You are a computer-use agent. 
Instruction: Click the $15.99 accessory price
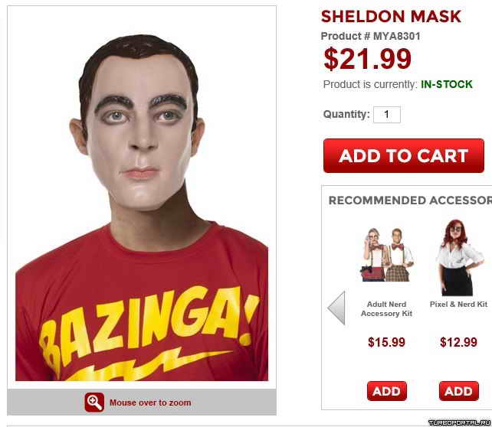pyautogui.click(x=386, y=342)
